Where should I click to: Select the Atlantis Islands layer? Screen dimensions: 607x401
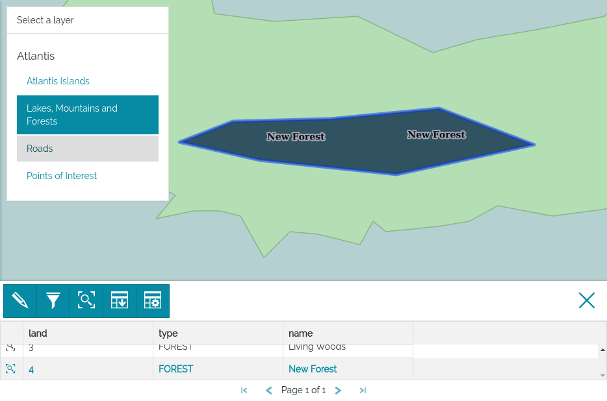pyautogui.click(x=58, y=81)
